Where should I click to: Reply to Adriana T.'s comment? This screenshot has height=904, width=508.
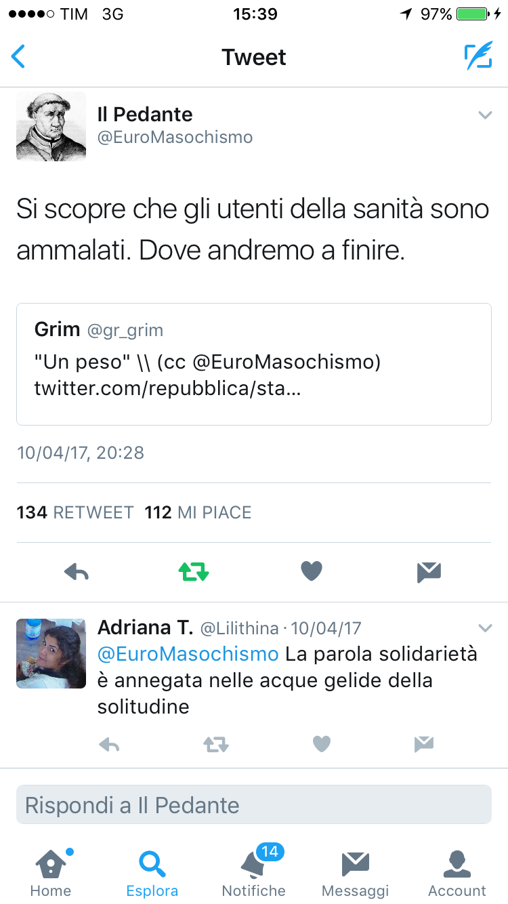109,745
